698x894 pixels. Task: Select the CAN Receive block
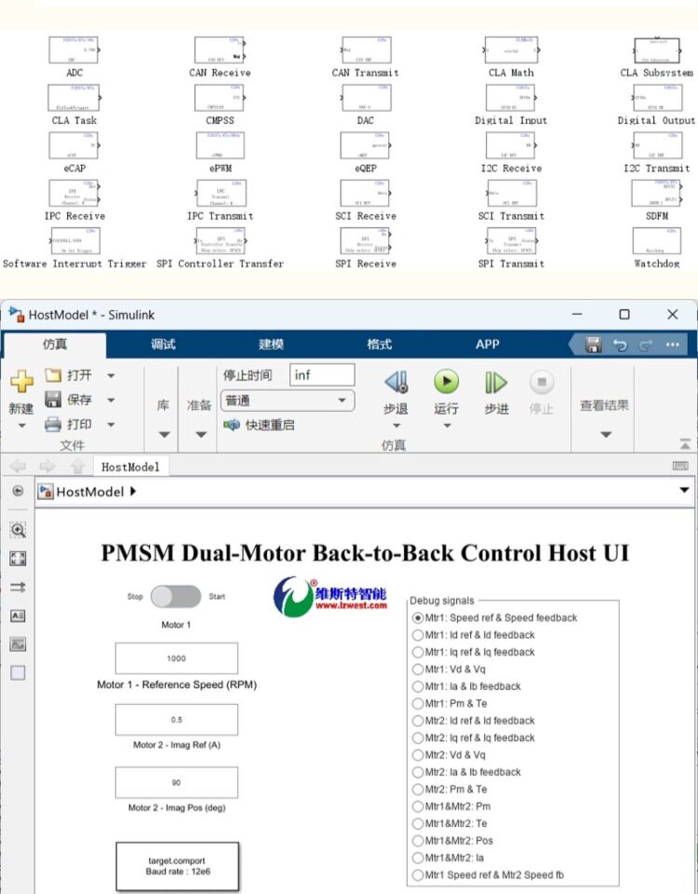pyautogui.click(x=220, y=50)
